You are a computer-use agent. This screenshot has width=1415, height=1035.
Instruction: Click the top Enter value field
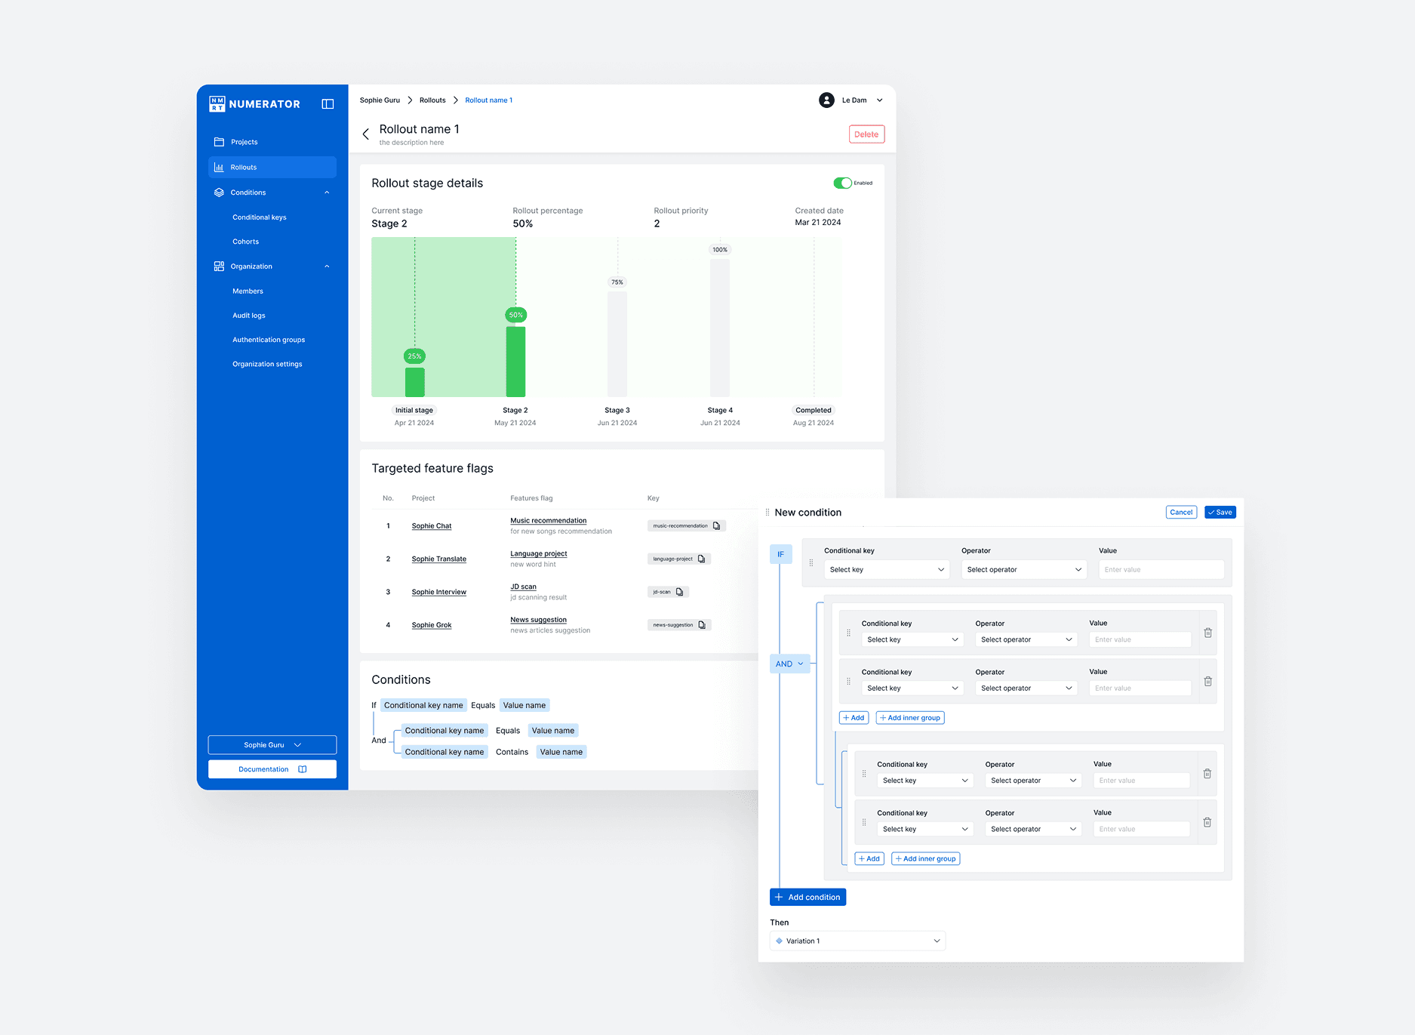click(x=1161, y=570)
